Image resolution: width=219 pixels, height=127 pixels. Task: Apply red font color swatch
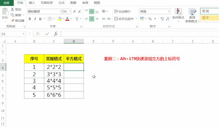click(67, 19)
